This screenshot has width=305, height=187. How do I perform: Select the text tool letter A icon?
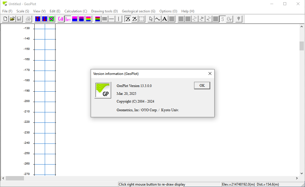click(165, 19)
